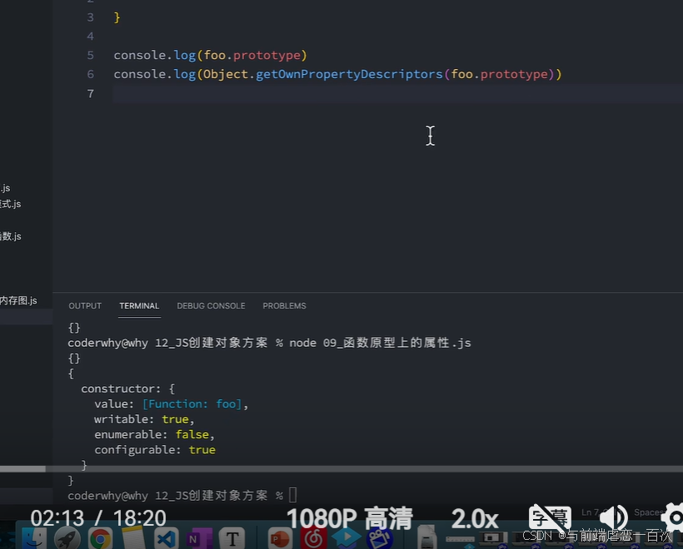
Task: Click 'console' at start of line 5
Action: 140,55
